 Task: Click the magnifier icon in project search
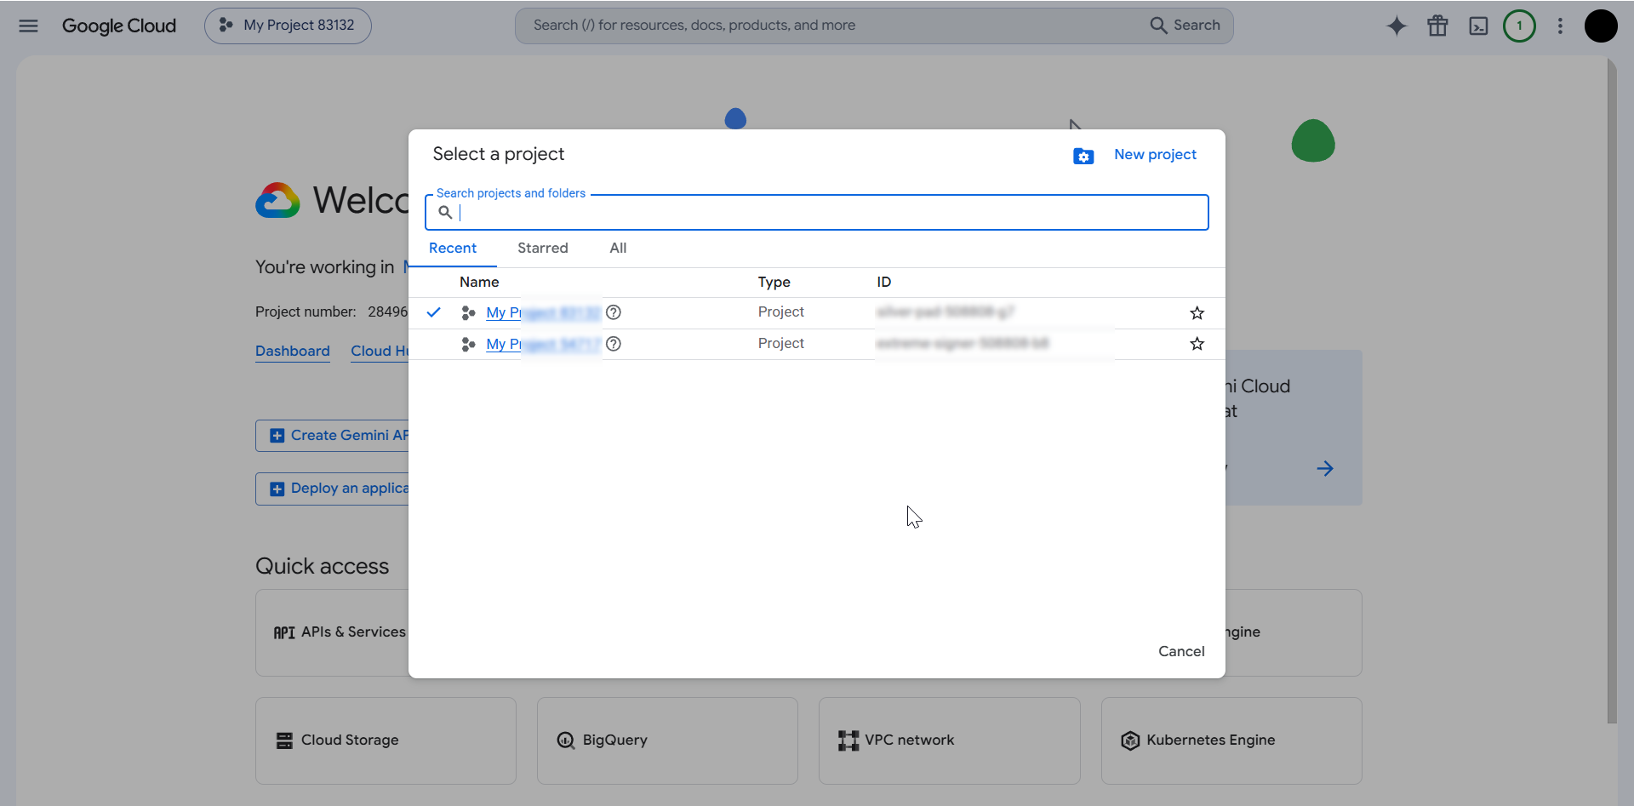(445, 212)
